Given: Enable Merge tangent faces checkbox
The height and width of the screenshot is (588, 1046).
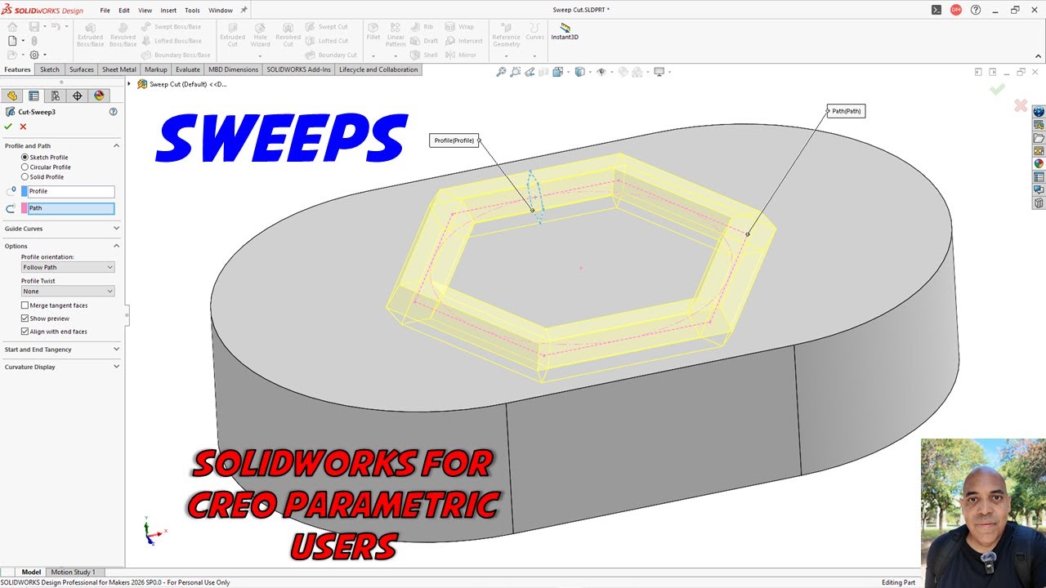Looking at the screenshot, I should 25,305.
